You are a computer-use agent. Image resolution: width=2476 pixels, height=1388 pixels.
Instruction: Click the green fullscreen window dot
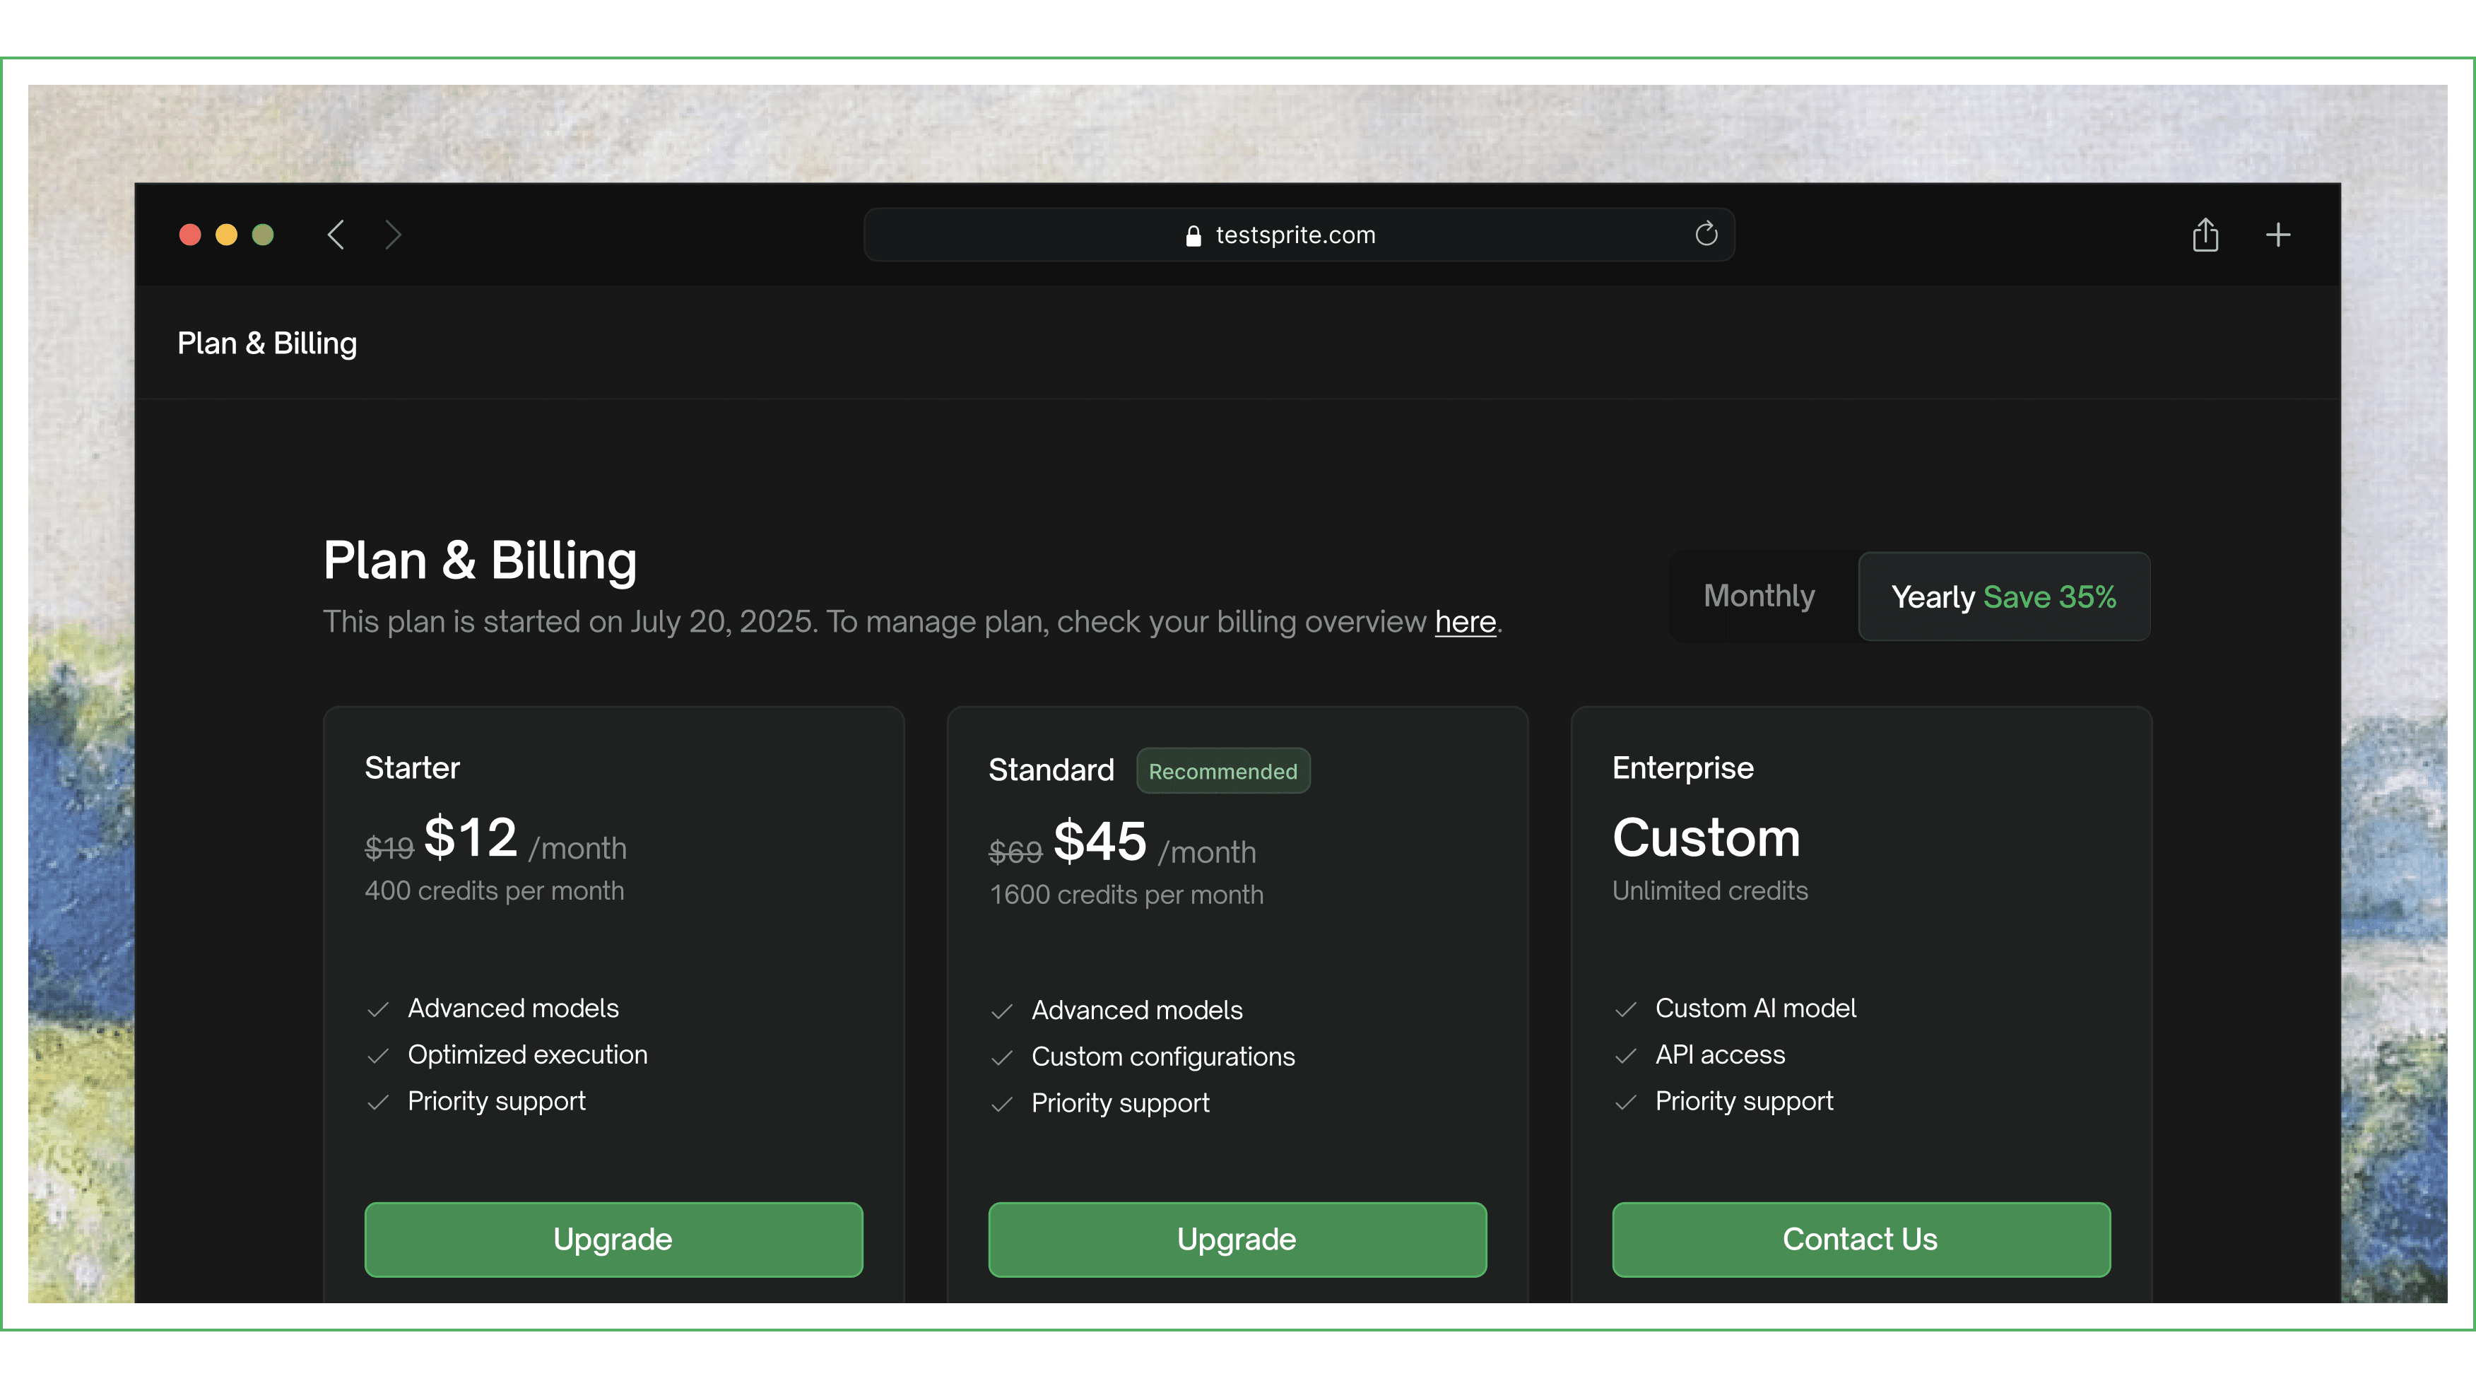262,235
